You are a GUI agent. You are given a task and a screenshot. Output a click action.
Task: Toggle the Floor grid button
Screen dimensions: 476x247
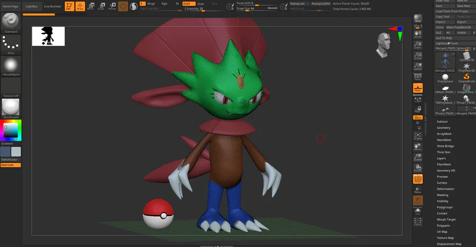click(418, 88)
